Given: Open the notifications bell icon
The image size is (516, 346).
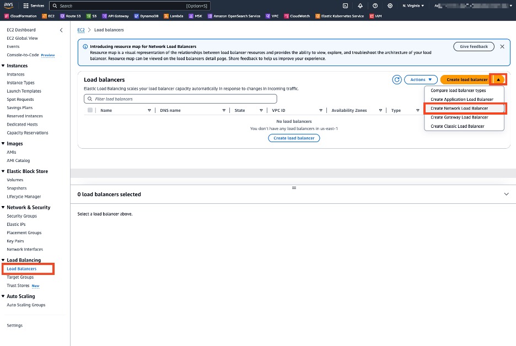Looking at the screenshot, I should [360, 6].
